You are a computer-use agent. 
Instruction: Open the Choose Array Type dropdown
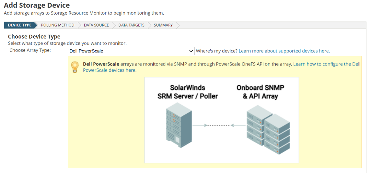pyautogui.click(x=131, y=51)
